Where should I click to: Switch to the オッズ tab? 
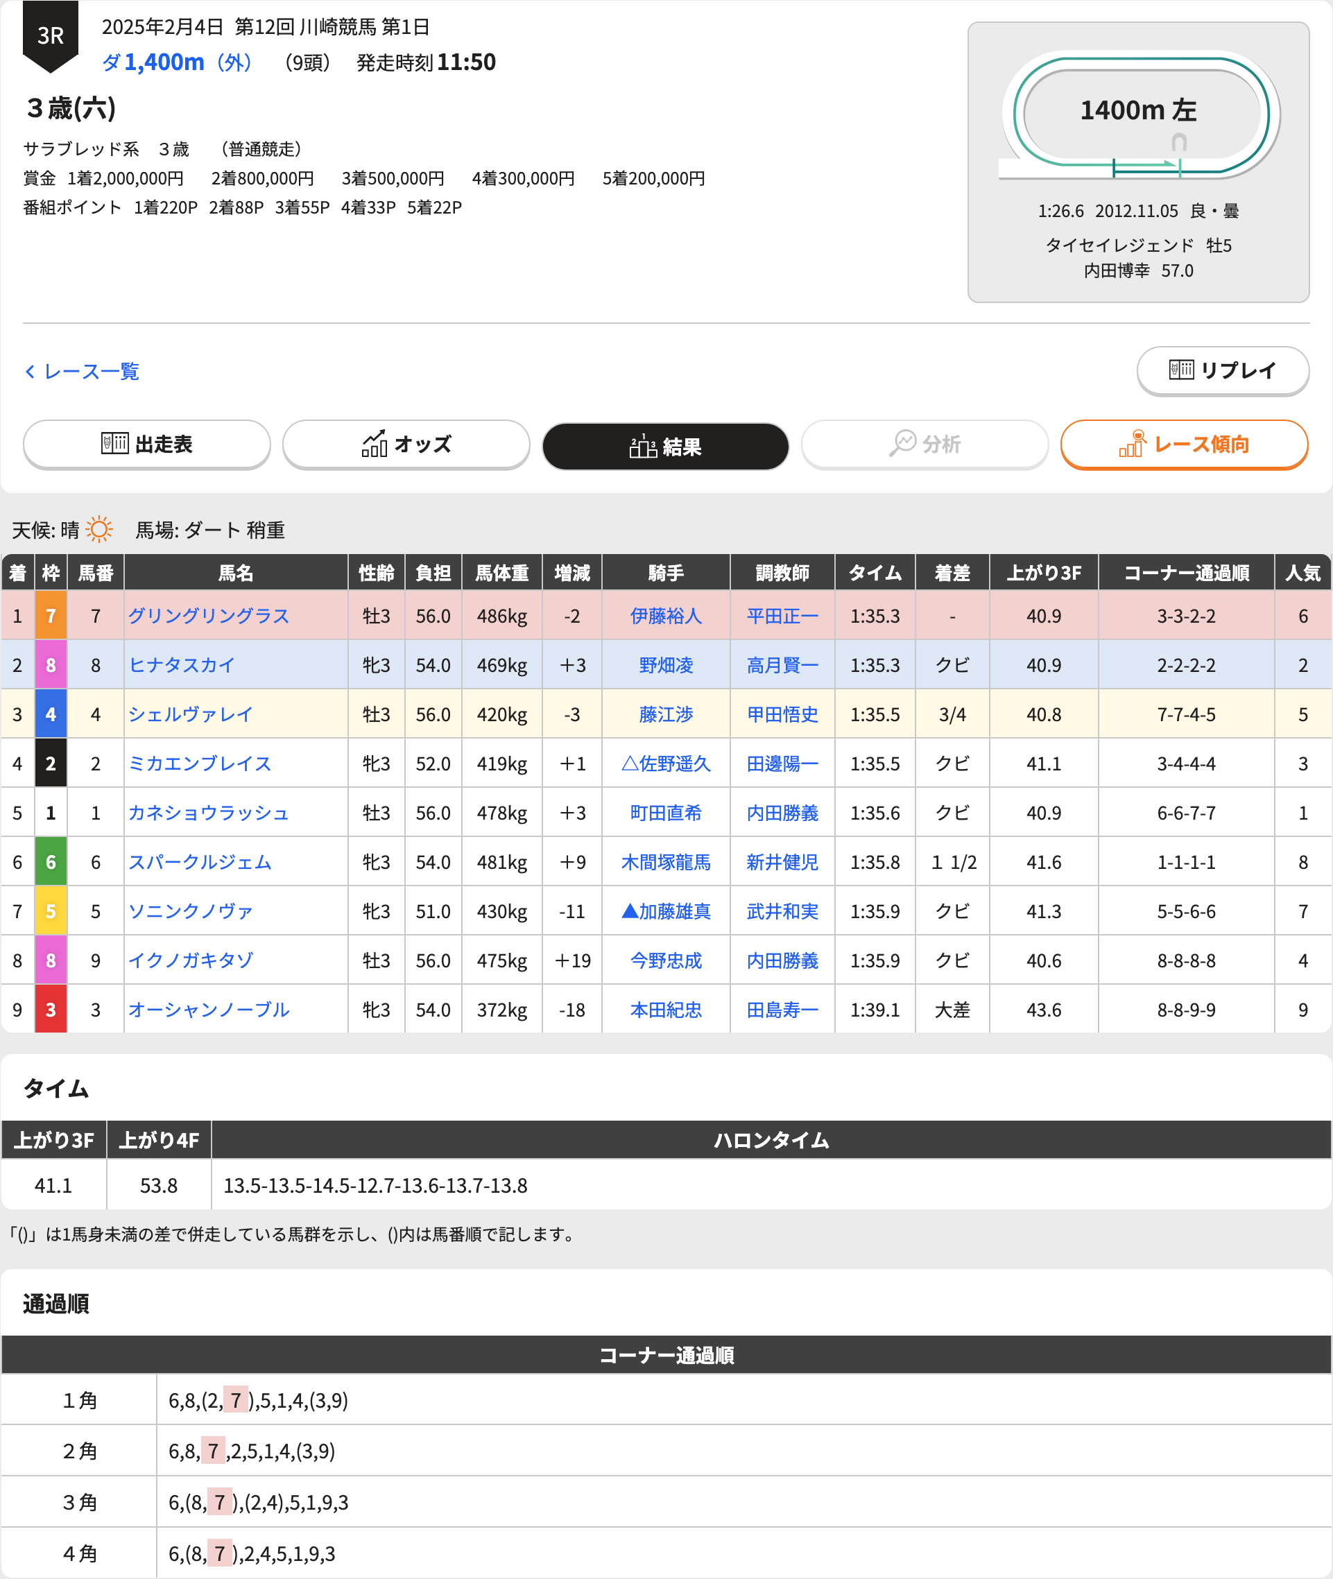click(406, 445)
